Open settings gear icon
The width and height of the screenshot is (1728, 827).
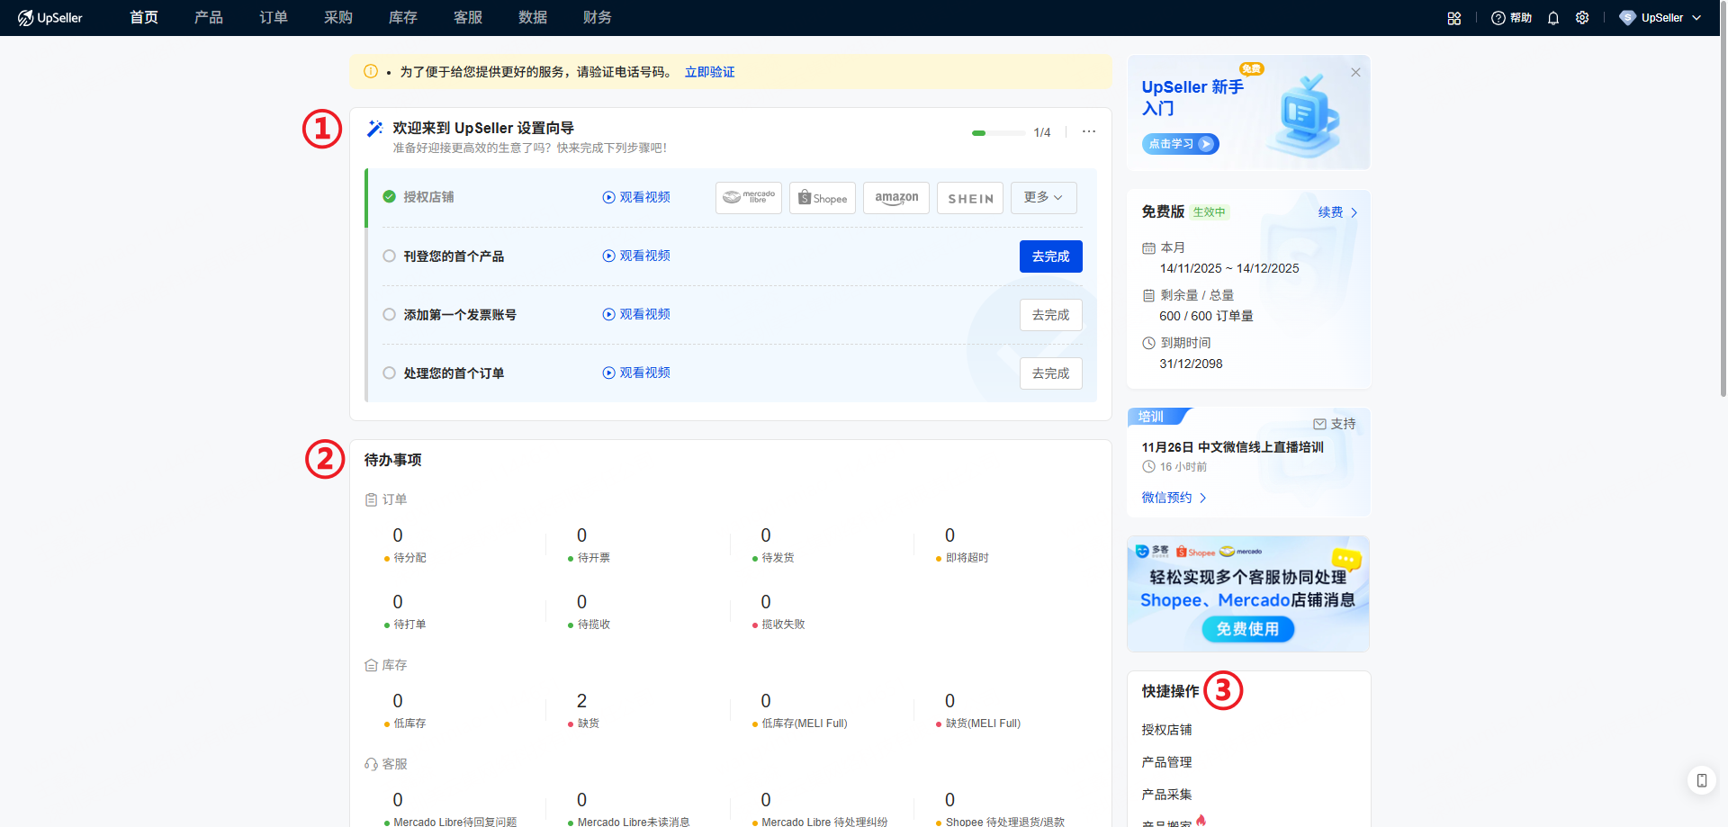tap(1582, 18)
